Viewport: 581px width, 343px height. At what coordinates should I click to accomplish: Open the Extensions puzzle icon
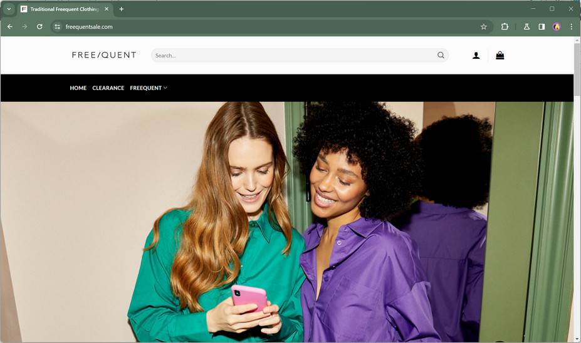(x=505, y=27)
